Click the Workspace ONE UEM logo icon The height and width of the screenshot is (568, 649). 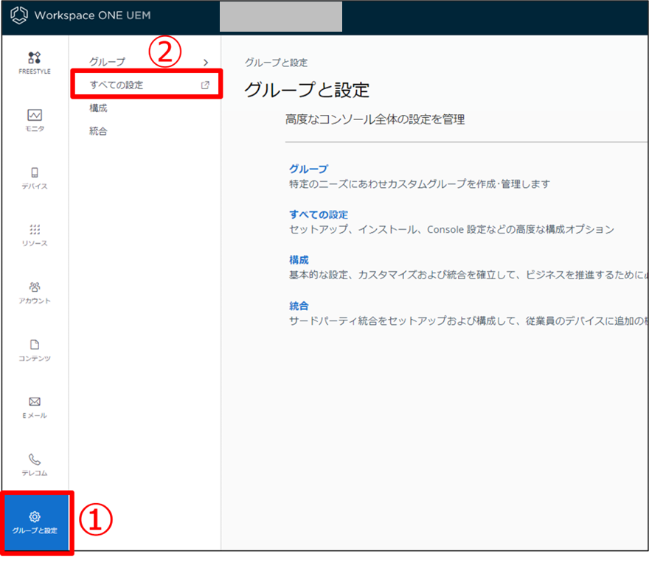coord(19,15)
